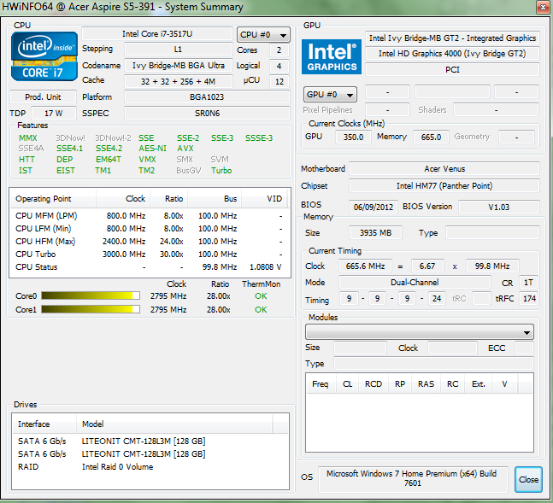Image resolution: width=553 pixels, height=503 pixels.
Task: Select the CPU HFM (Max) row
Action: (x=149, y=242)
